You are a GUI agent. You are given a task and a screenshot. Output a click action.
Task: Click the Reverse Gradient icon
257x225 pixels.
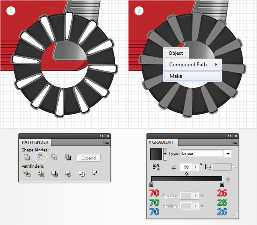(x=156, y=167)
